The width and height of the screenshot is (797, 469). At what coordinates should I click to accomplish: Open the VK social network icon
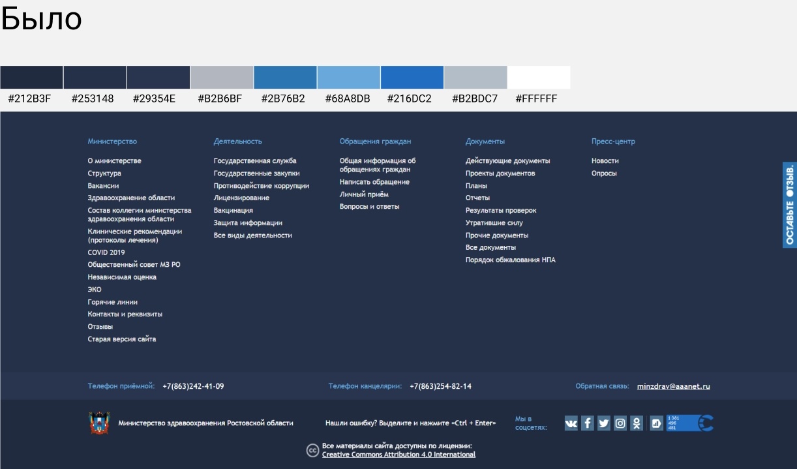click(x=571, y=423)
